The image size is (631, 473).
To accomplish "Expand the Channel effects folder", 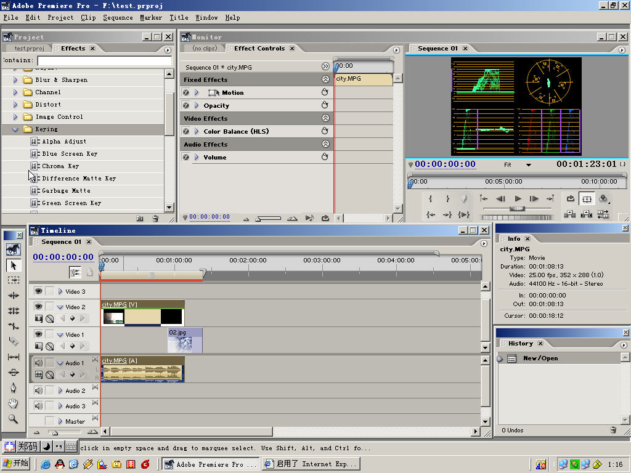I will point(15,92).
